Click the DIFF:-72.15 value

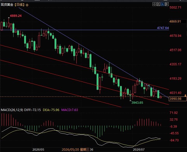point(32,110)
